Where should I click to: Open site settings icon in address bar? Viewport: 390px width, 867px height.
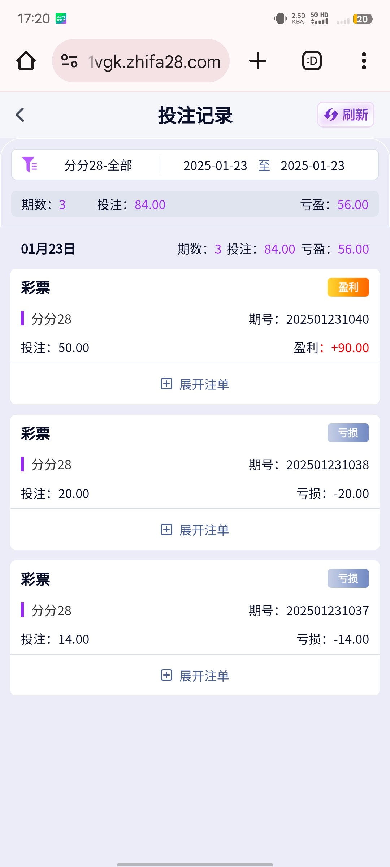69,61
